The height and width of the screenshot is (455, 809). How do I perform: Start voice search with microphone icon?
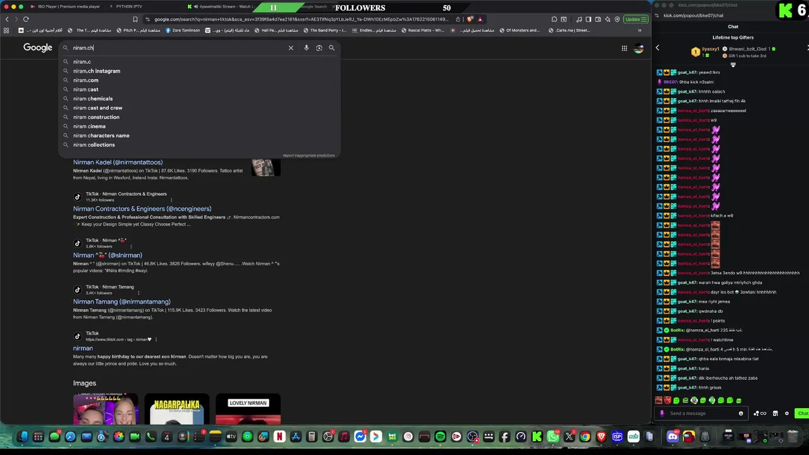[x=307, y=48]
